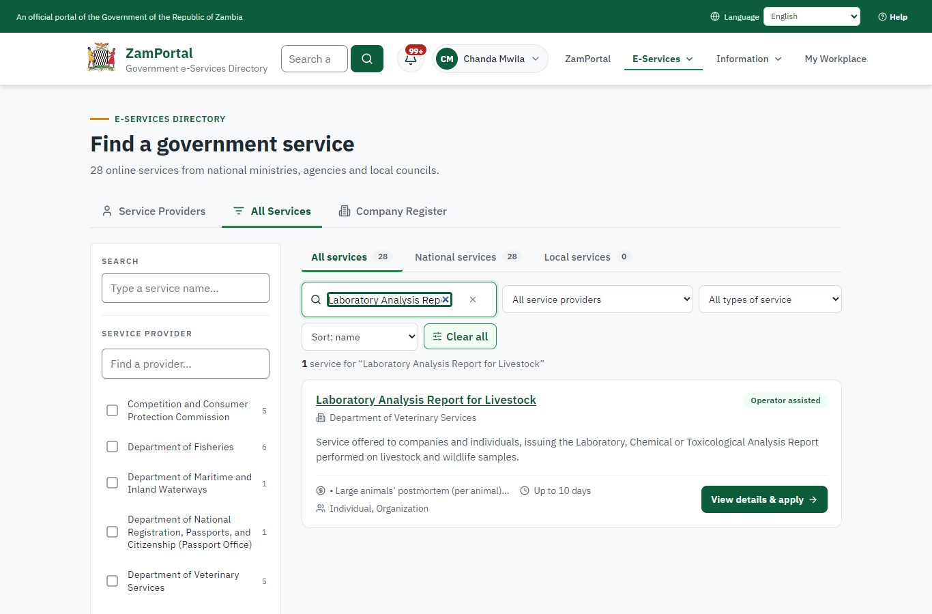Image resolution: width=932 pixels, height=614 pixels.
Task: Expand the E-Services navigation menu
Action: 663,59
